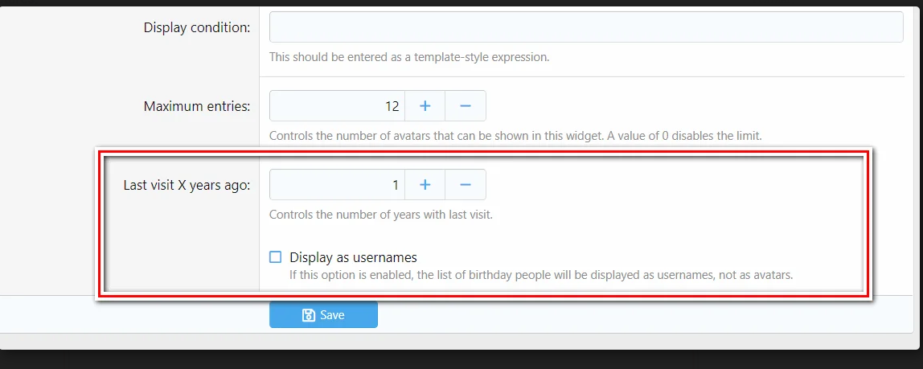The height and width of the screenshot is (369, 923).
Task: Click the 'Display as usernames' label text
Action: (353, 258)
